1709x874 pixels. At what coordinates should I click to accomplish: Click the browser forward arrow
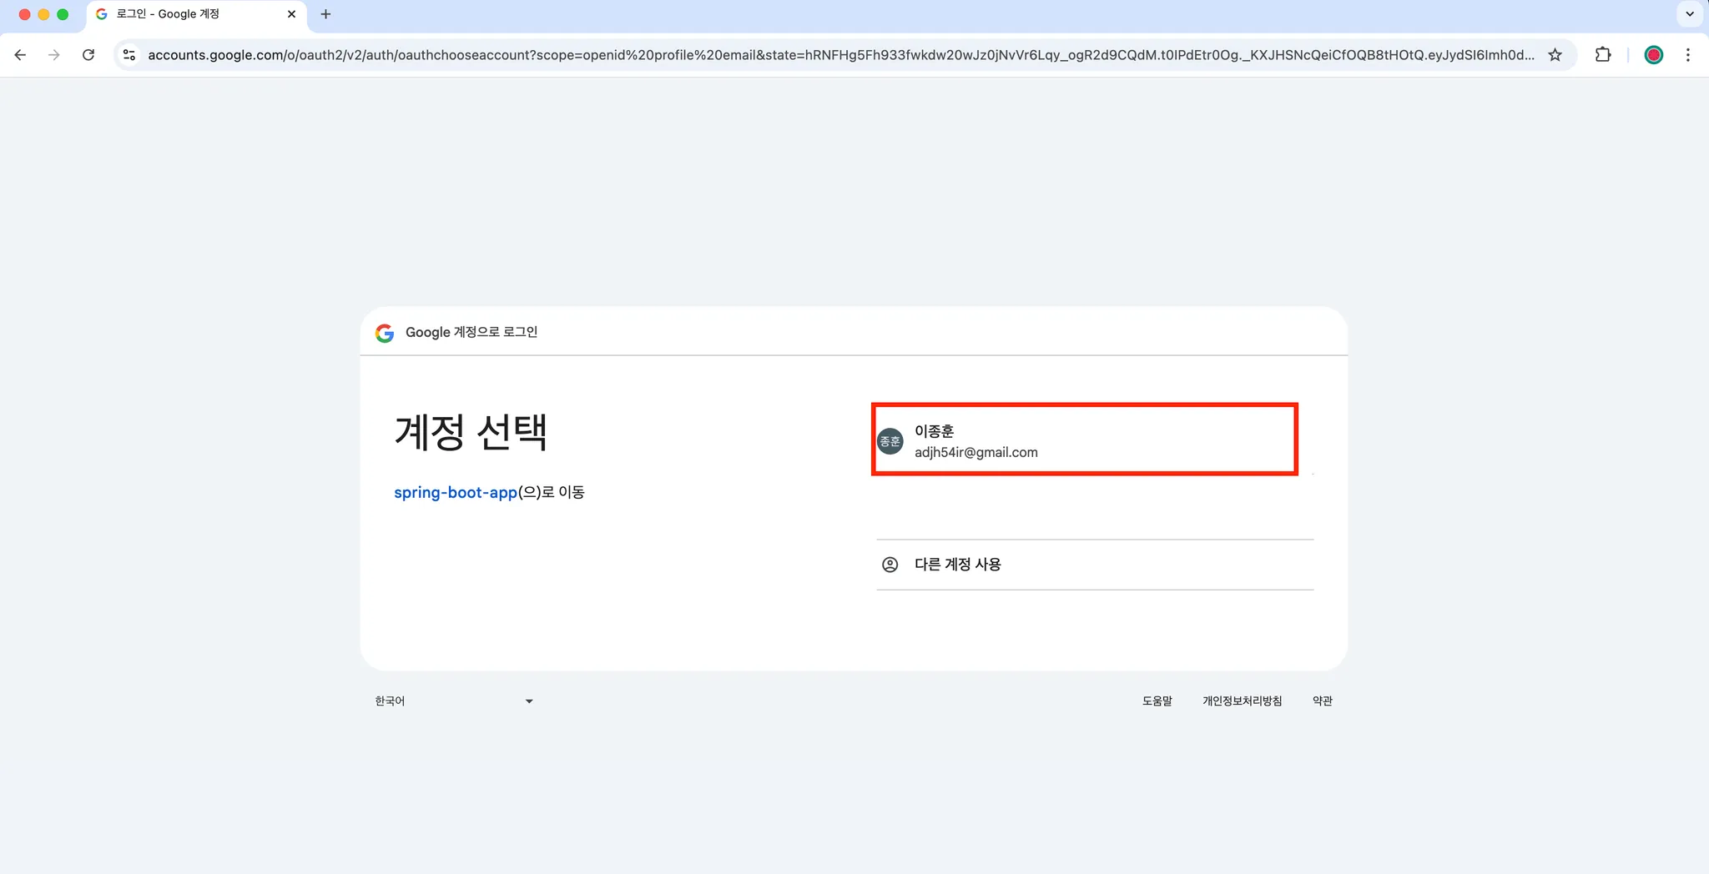coord(54,55)
